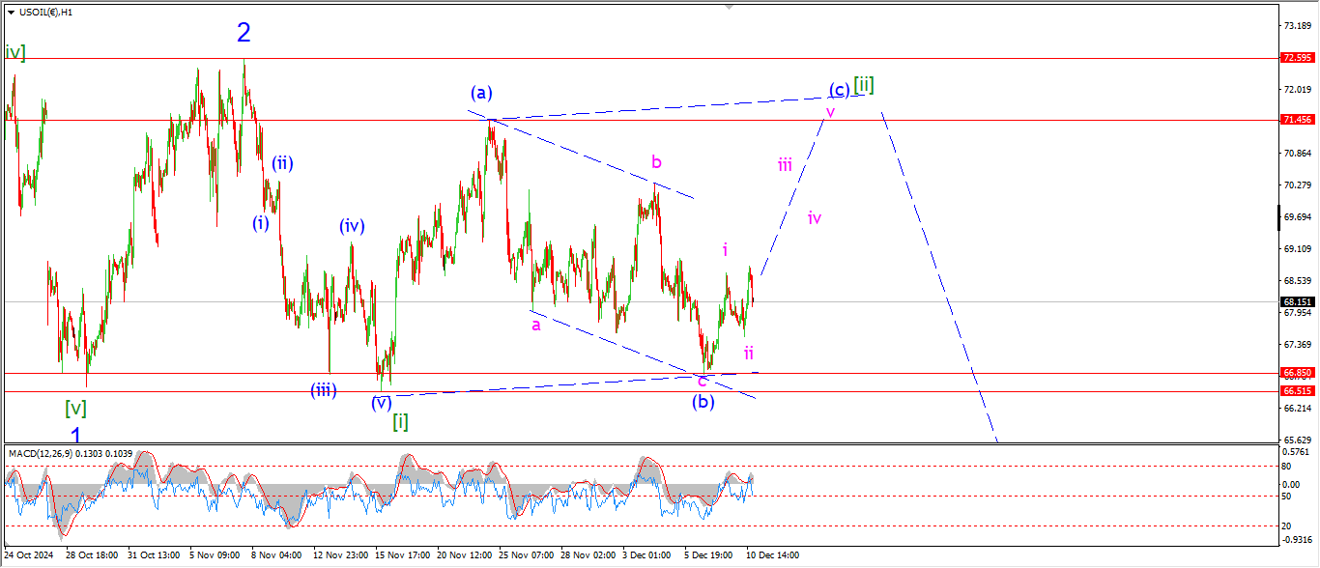Click the 73.189 price scale value
The image size is (1320, 568).
[x=1296, y=26]
